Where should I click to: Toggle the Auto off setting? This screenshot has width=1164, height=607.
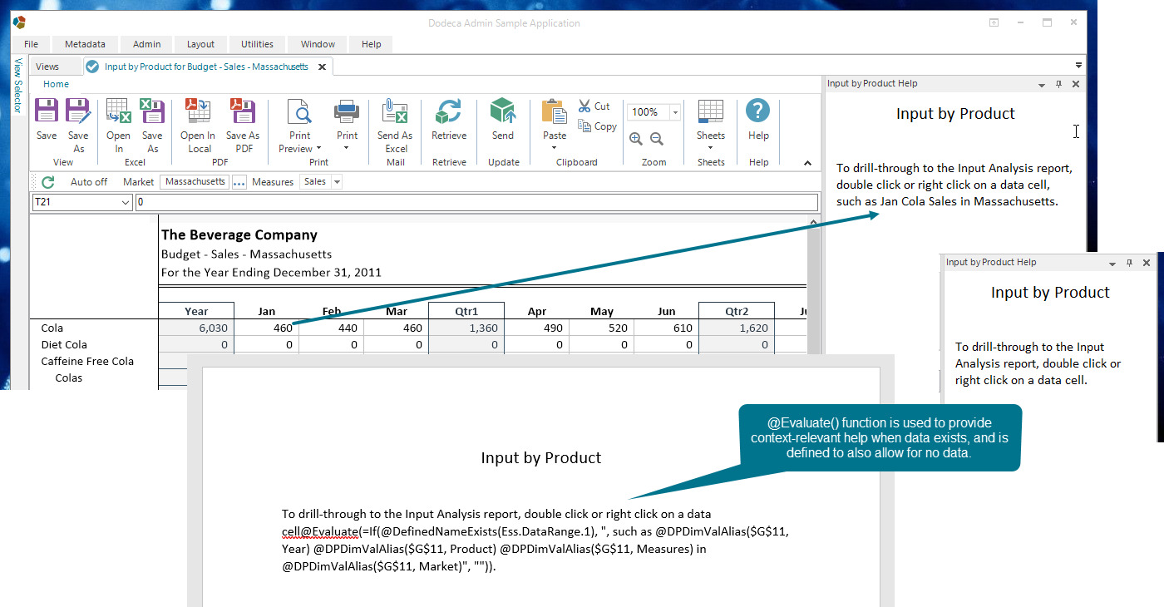[88, 182]
